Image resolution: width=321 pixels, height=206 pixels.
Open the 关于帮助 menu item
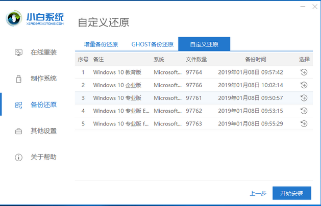43,157
